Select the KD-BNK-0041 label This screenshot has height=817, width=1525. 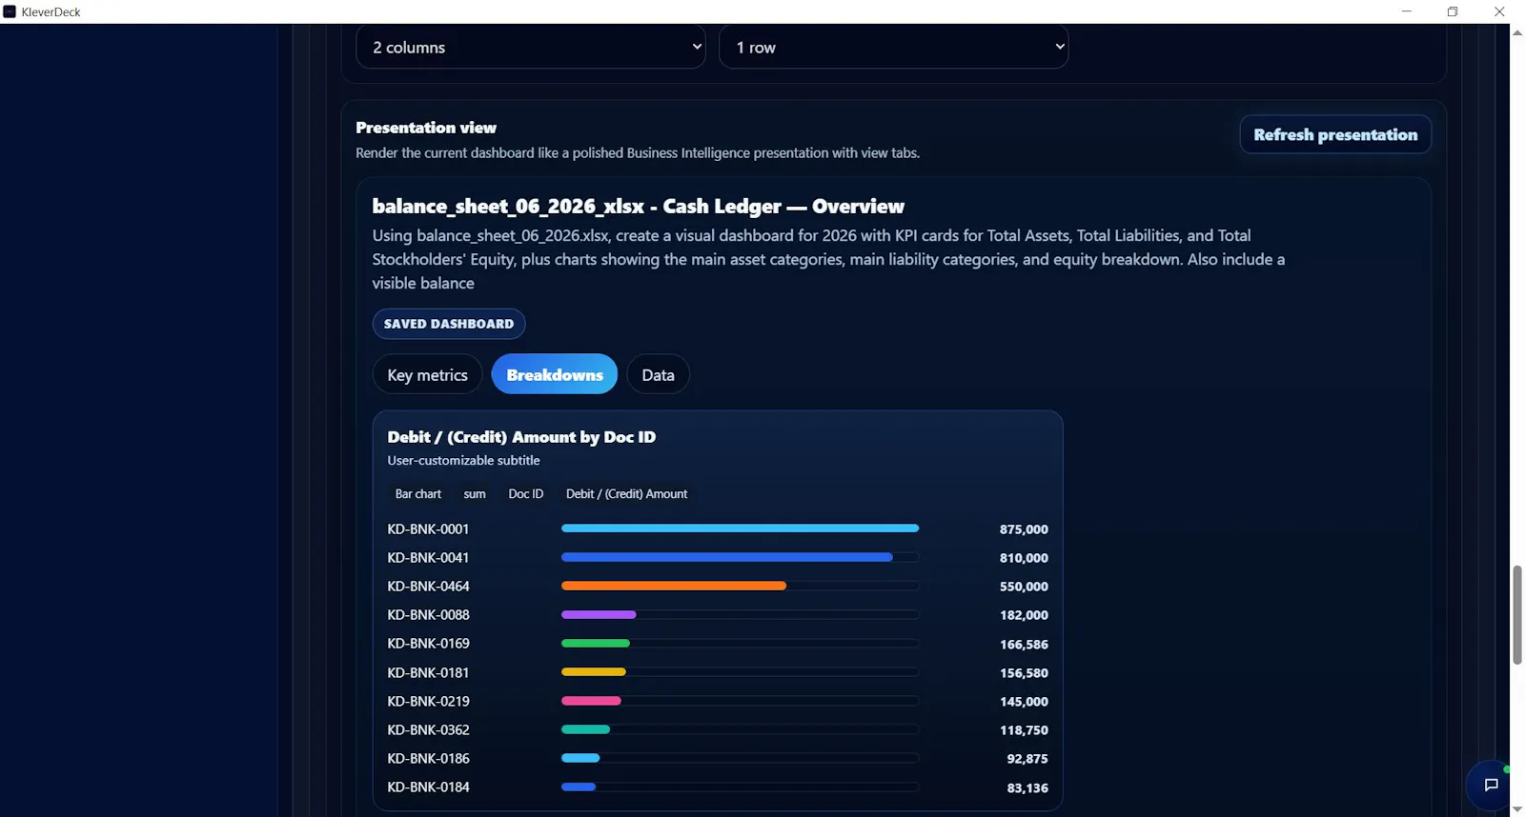click(428, 557)
